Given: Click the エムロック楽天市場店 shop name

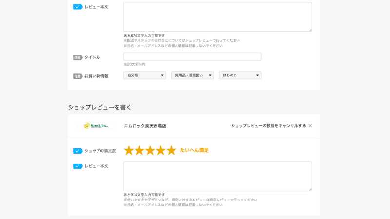Looking at the screenshot, I should 145,126.
